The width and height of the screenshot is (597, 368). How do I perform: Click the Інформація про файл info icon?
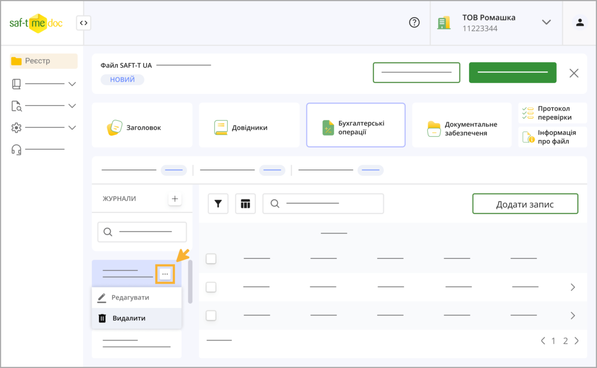tap(528, 137)
